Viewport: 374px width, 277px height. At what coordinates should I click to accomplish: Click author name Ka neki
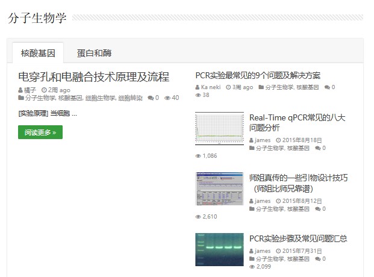pyautogui.click(x=210, y=87)
